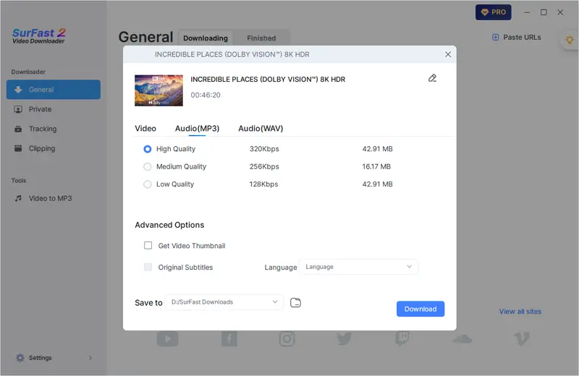Viewport: 579px width, 376px height.
Task: Open the Clipping section in sidebar
Action: click(41, 148)
